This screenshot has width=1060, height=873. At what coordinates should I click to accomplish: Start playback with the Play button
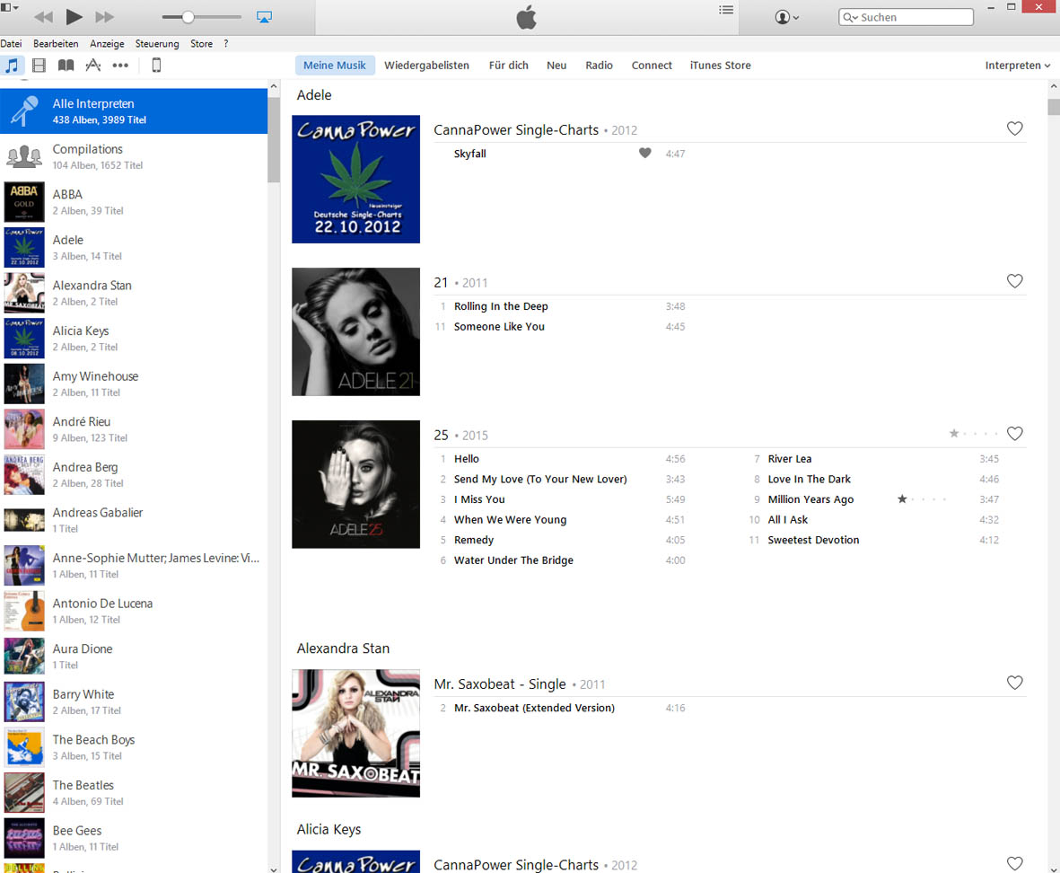[x=74, y=17]
